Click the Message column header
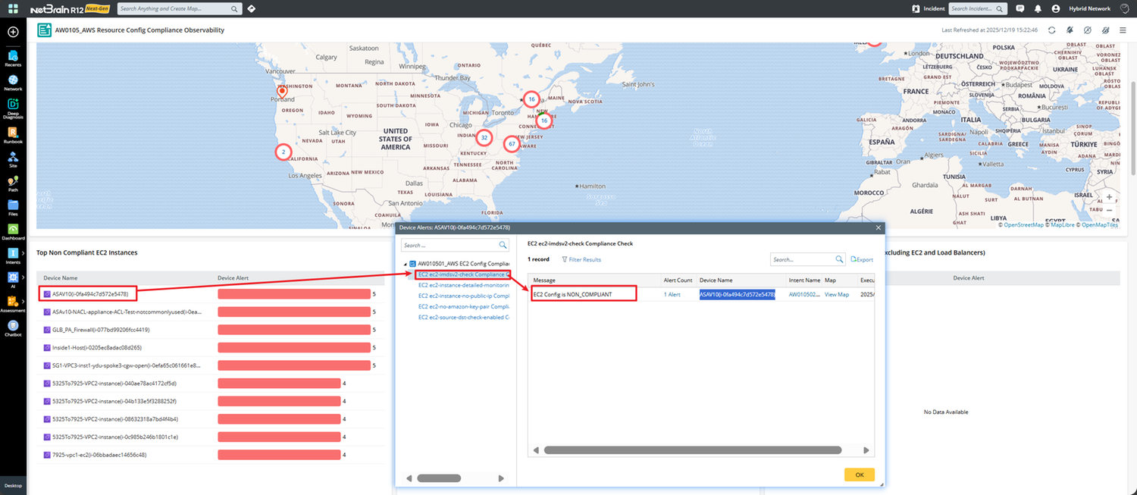Image resolution: width=1137 pixels, height=495 pixels. click(594, 280)
